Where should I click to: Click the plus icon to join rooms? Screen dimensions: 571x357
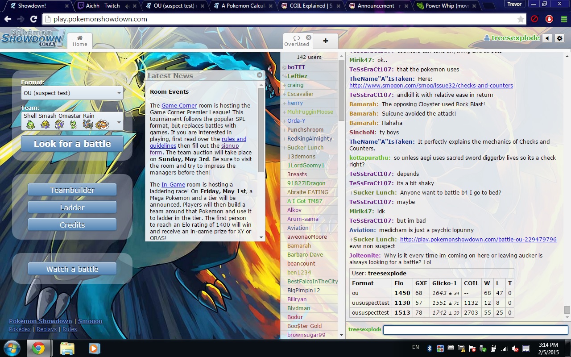click(325, 41)
